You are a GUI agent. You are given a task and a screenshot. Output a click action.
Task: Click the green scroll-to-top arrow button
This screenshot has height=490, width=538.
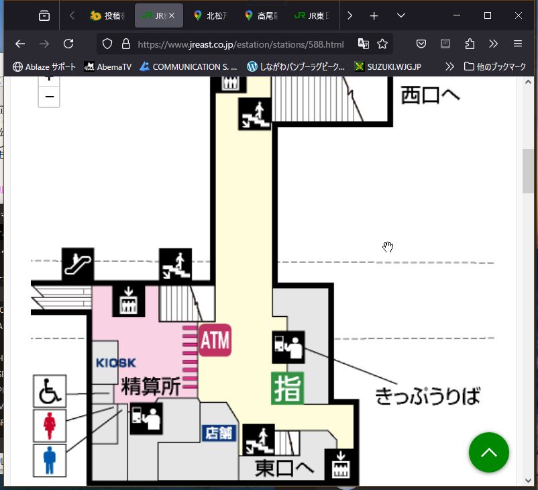point(489,452)
